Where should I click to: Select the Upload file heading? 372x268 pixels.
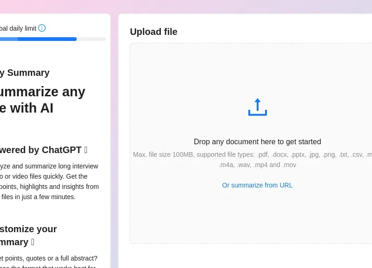point(153,32)
